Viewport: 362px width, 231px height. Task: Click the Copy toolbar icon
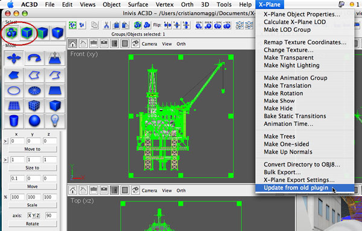pyautogui.click(x=94, y=25)
